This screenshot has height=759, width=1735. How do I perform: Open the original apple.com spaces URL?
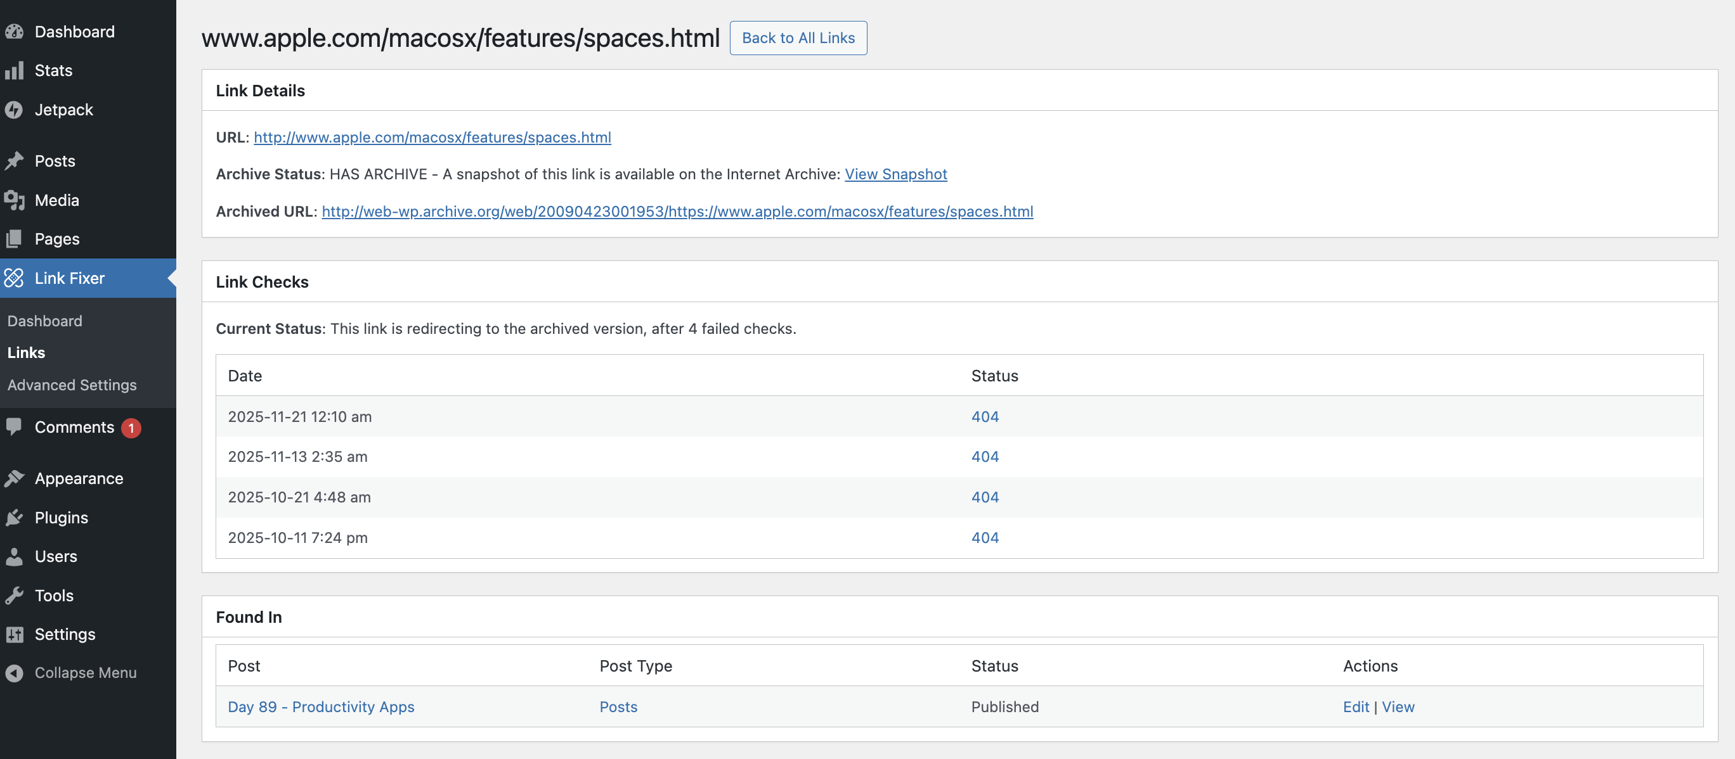coord(432,137)
